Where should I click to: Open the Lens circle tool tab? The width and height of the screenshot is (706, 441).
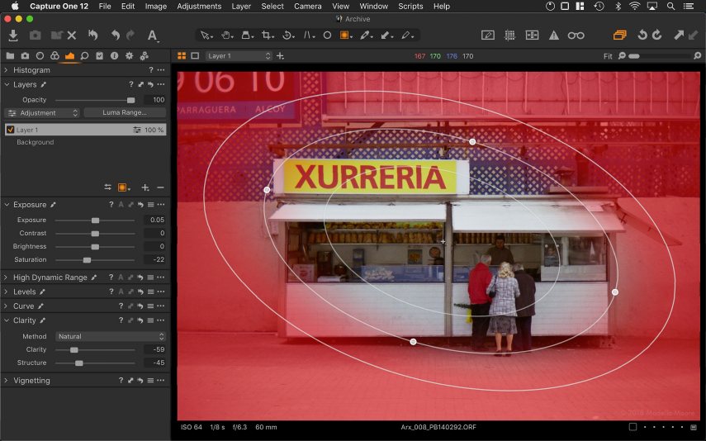pos(40,56)
